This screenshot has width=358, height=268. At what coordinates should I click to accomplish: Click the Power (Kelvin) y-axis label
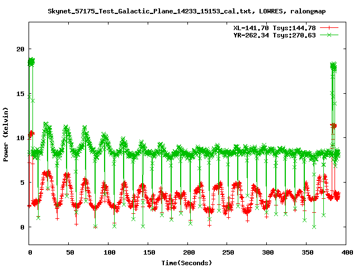point(6,135)
